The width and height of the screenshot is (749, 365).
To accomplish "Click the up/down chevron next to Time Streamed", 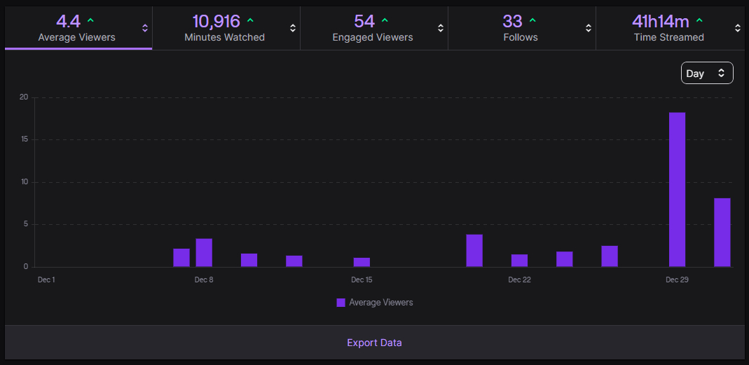I will pos(737,28).
